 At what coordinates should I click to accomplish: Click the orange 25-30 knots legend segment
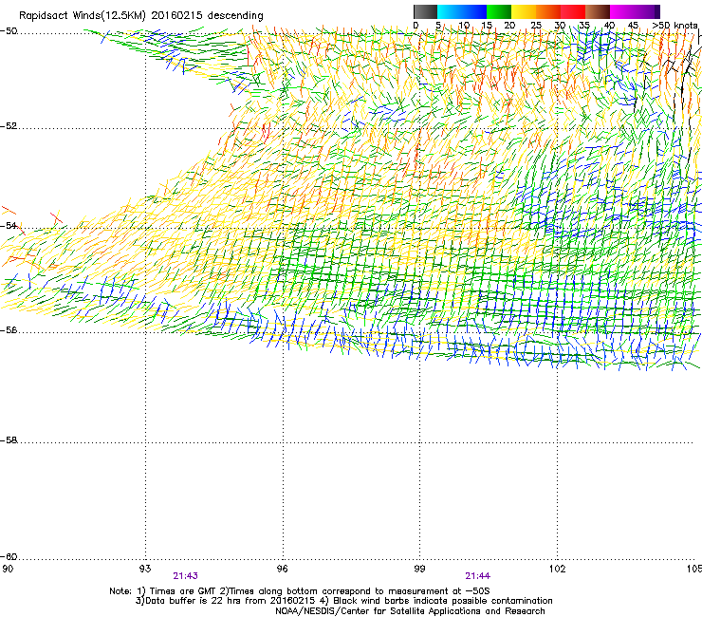pyautogui.click(x=548, y=11)
